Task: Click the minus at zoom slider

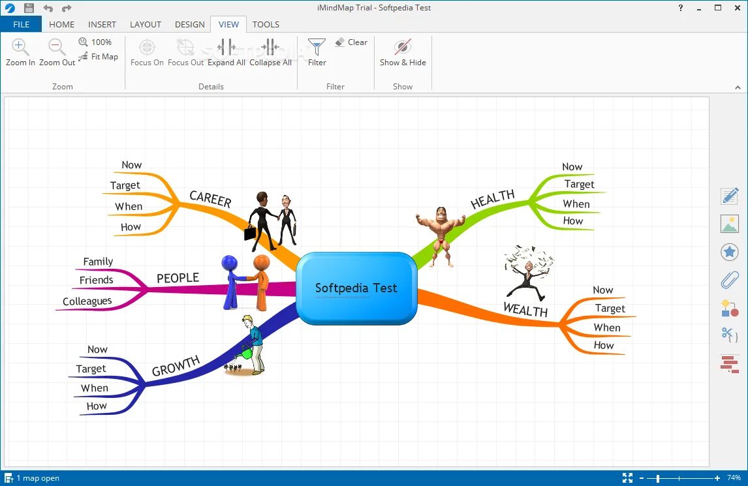Action: 642,478
